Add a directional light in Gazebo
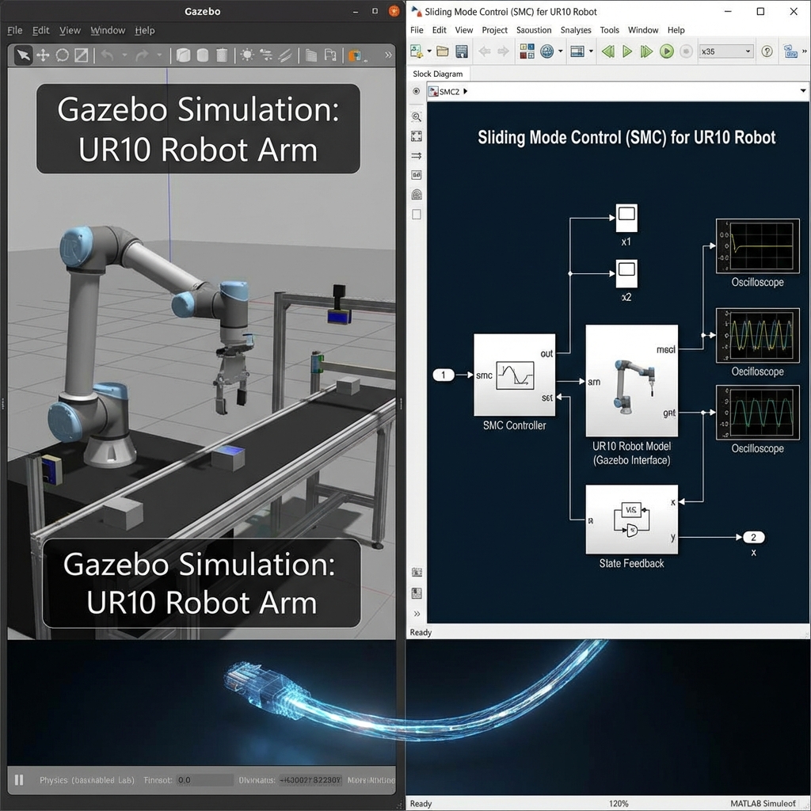811x811 pixels. 285,55
